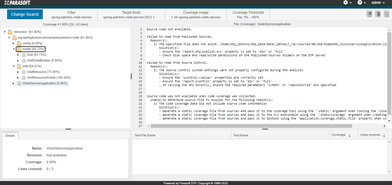Expand the Visit class node

[18, 55]
